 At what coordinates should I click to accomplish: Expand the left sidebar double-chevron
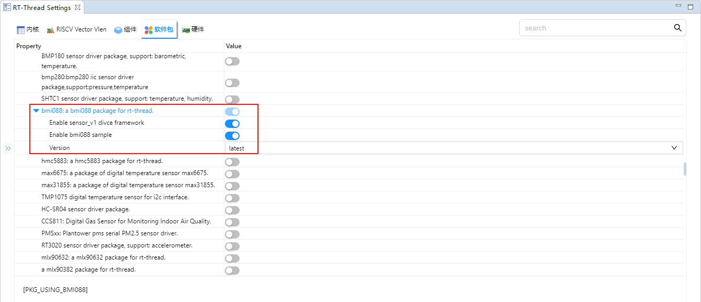[x=8, y=148]
